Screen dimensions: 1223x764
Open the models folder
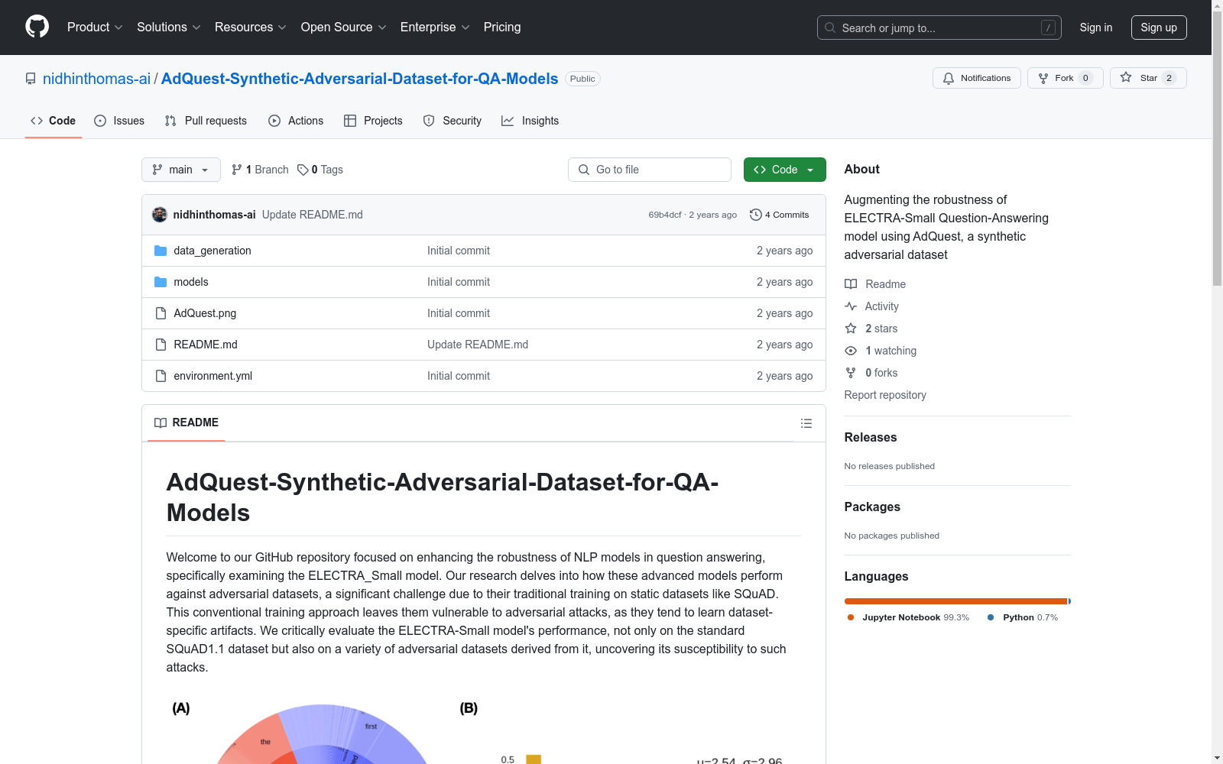click(191, 282)
